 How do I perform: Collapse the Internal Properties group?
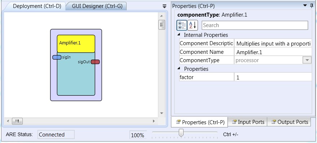pos(179,35)
